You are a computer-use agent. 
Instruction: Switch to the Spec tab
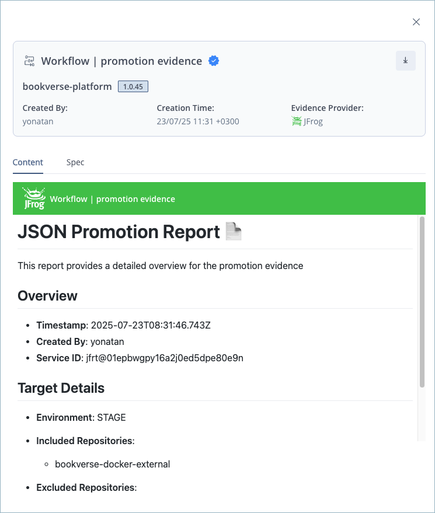click(75, 162)
